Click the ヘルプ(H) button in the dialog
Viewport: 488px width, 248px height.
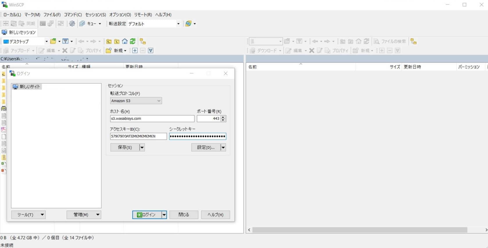(x=215, y=215)
